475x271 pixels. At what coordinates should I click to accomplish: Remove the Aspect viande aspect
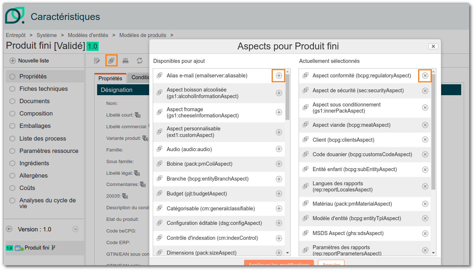[x=425, y=125]
